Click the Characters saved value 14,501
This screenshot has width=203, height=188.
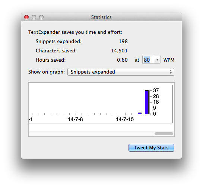pyautogui.click(x=119, y=51)
